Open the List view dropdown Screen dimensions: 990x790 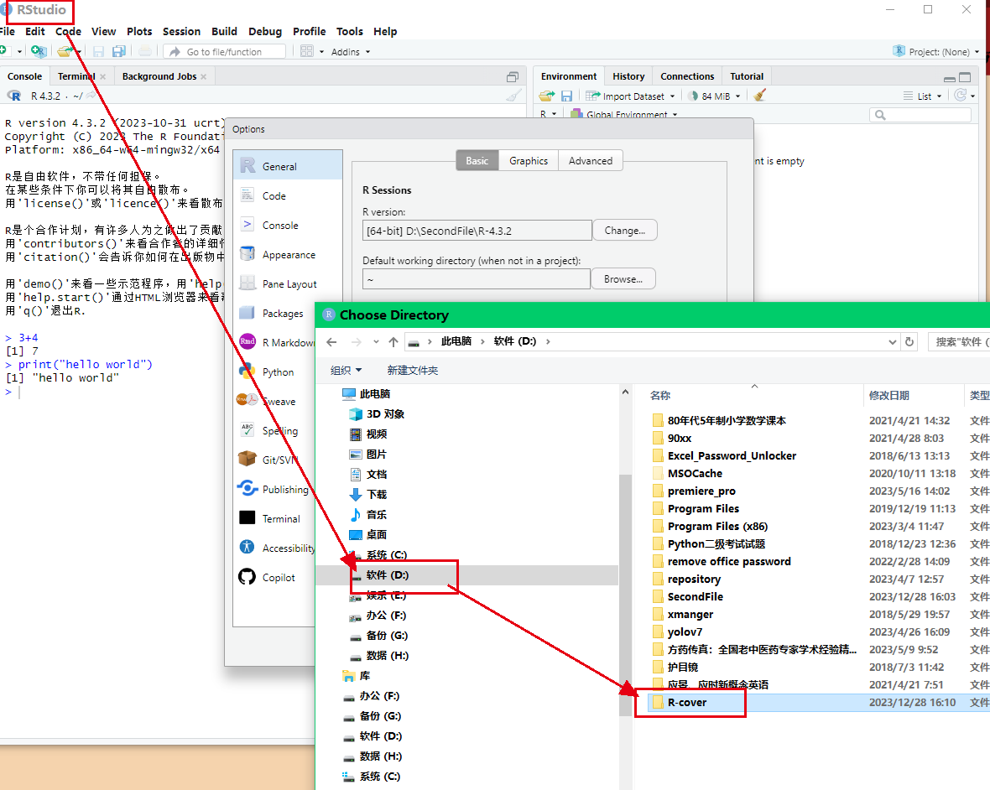922,96
